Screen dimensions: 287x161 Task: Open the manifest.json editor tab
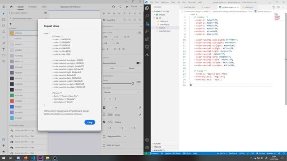189,7
